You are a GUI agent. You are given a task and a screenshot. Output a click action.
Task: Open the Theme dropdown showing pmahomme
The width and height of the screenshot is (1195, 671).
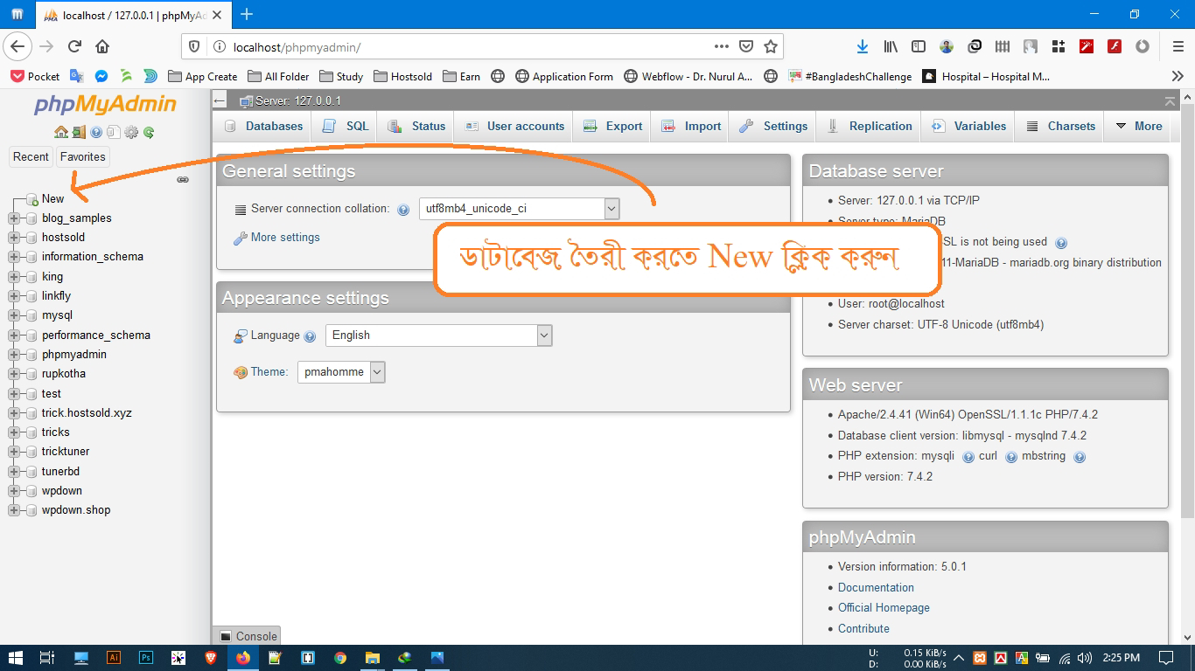(341, 372)
